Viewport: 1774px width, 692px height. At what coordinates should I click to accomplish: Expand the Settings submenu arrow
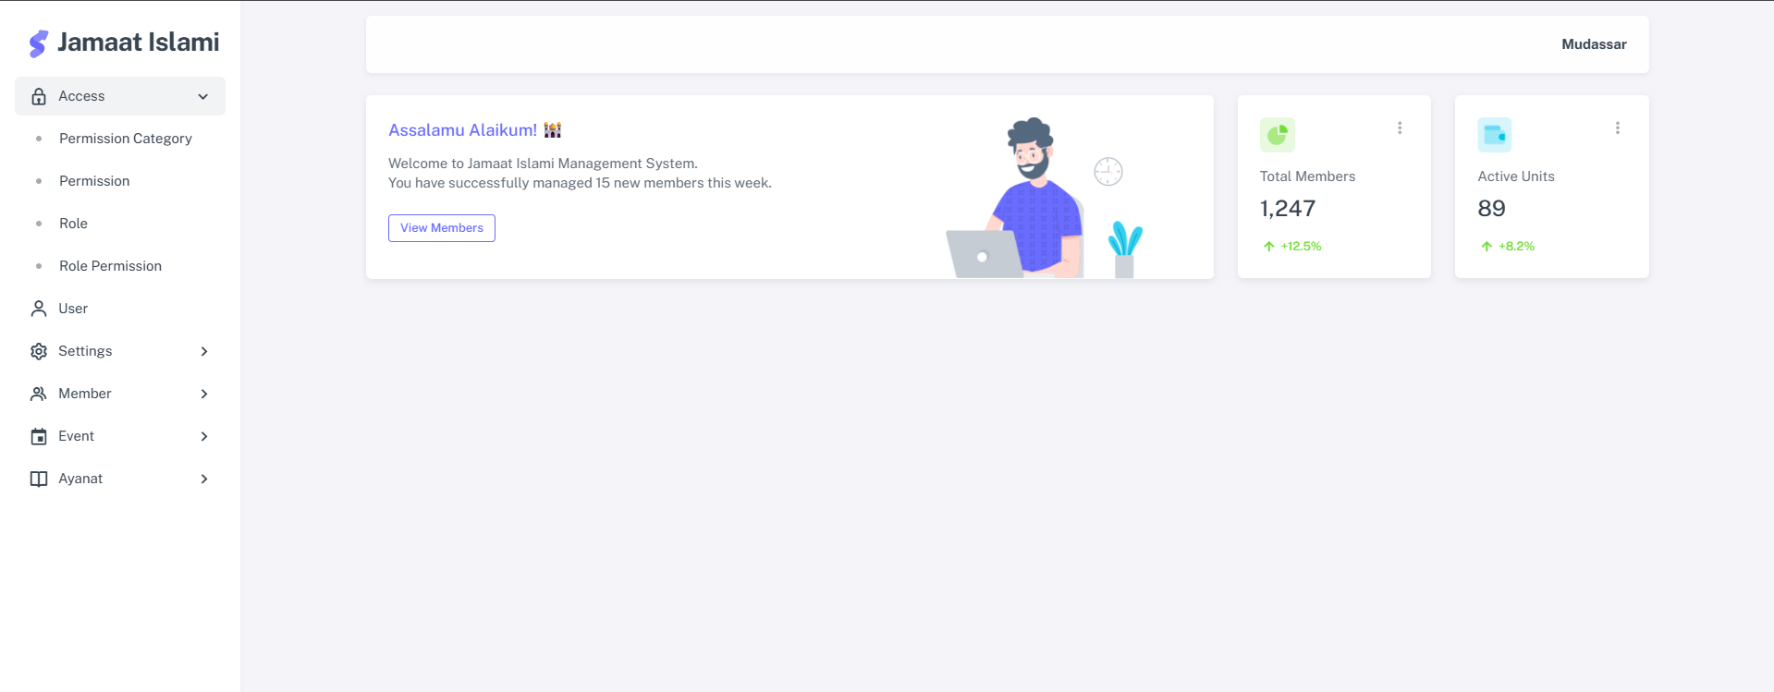point(204,351)
